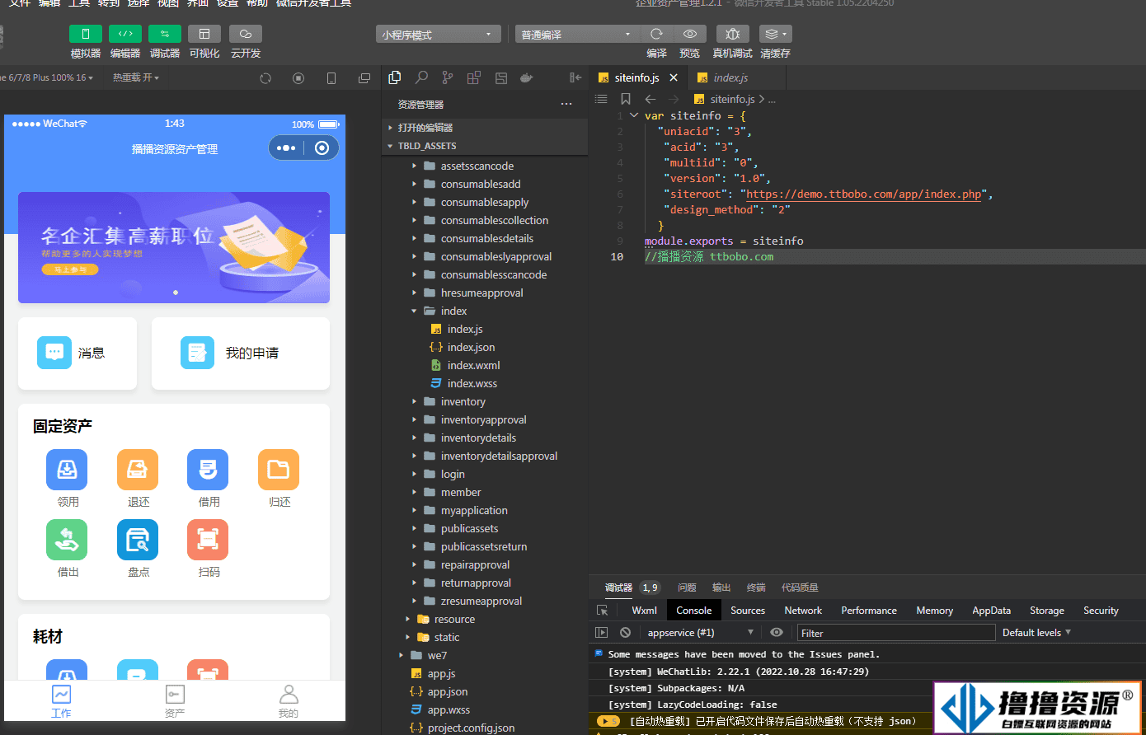
Task: Open index.json in the file tree
Action: (x=486, y=348)
